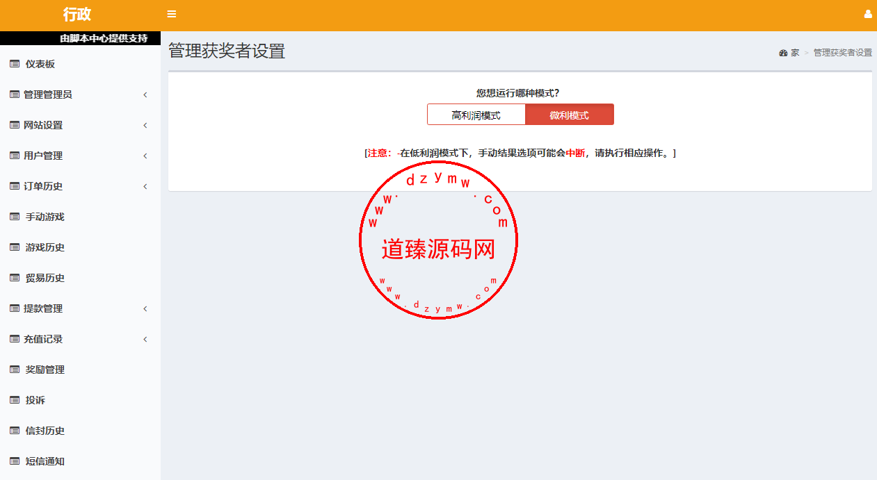Open the user profile icon in header
This screenshot has height=480, width=877.
(868, 14)
